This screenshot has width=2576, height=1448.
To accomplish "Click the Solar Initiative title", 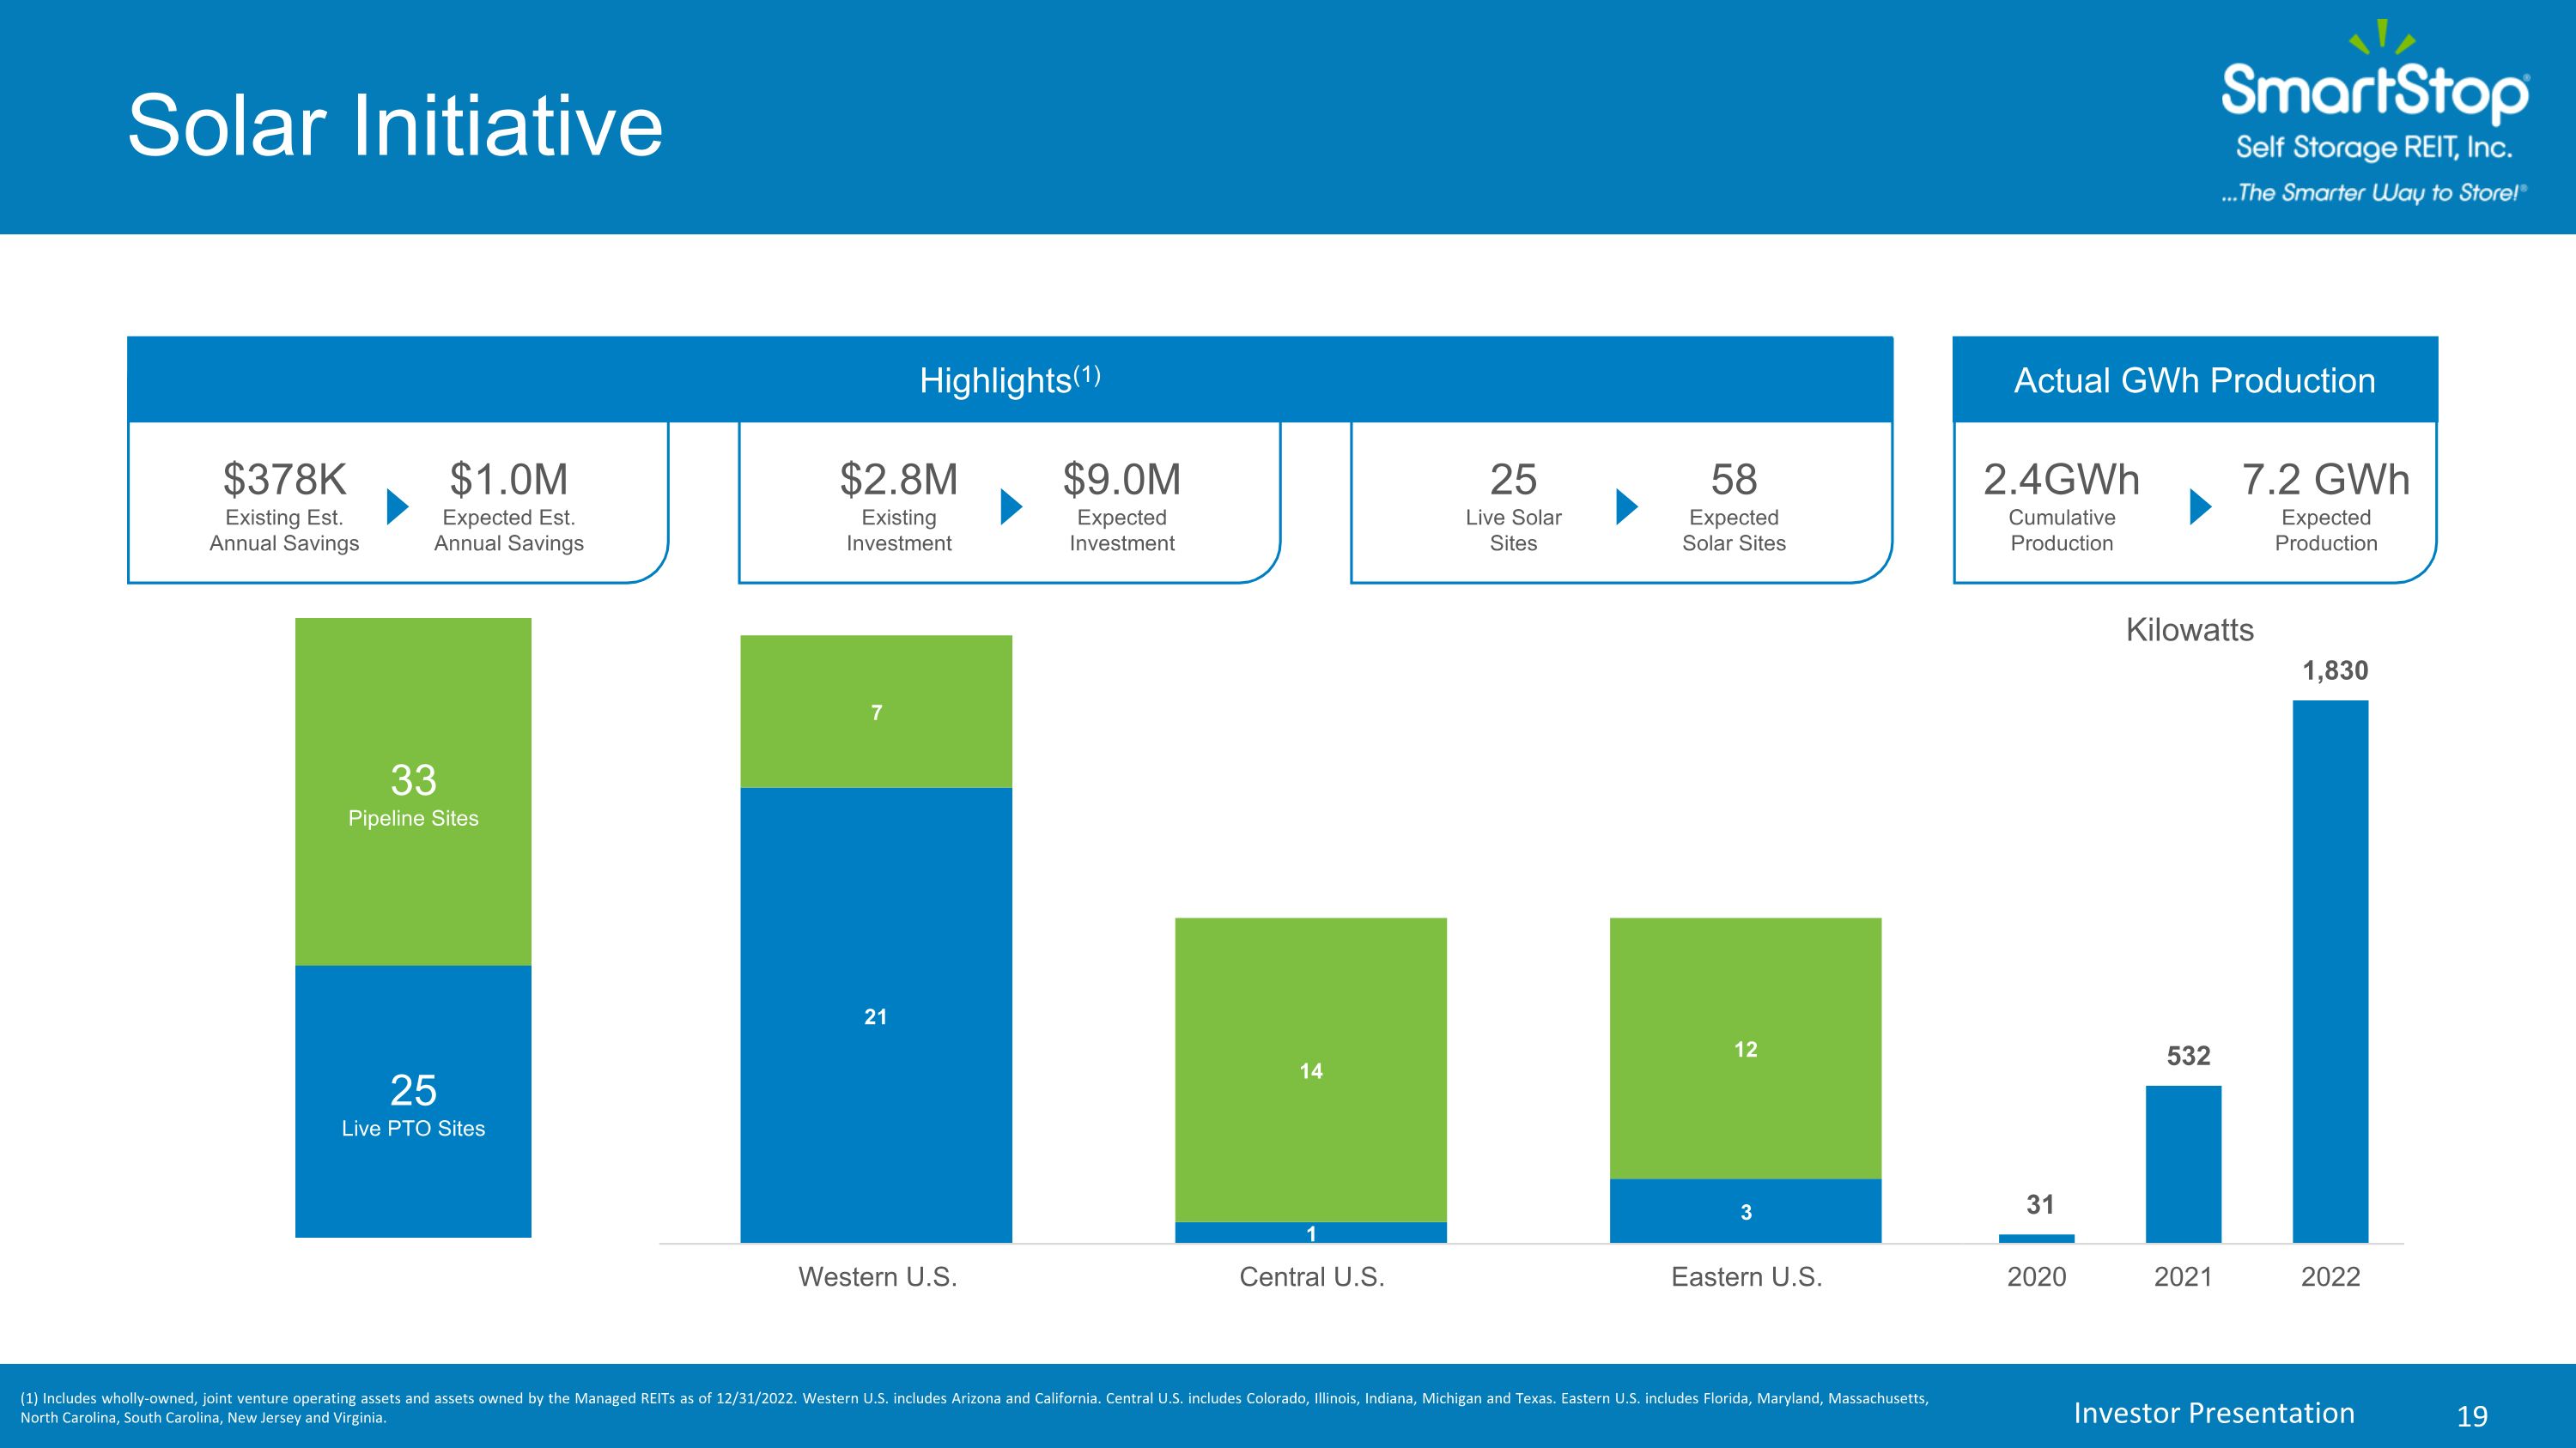I will tap(395, 126).
